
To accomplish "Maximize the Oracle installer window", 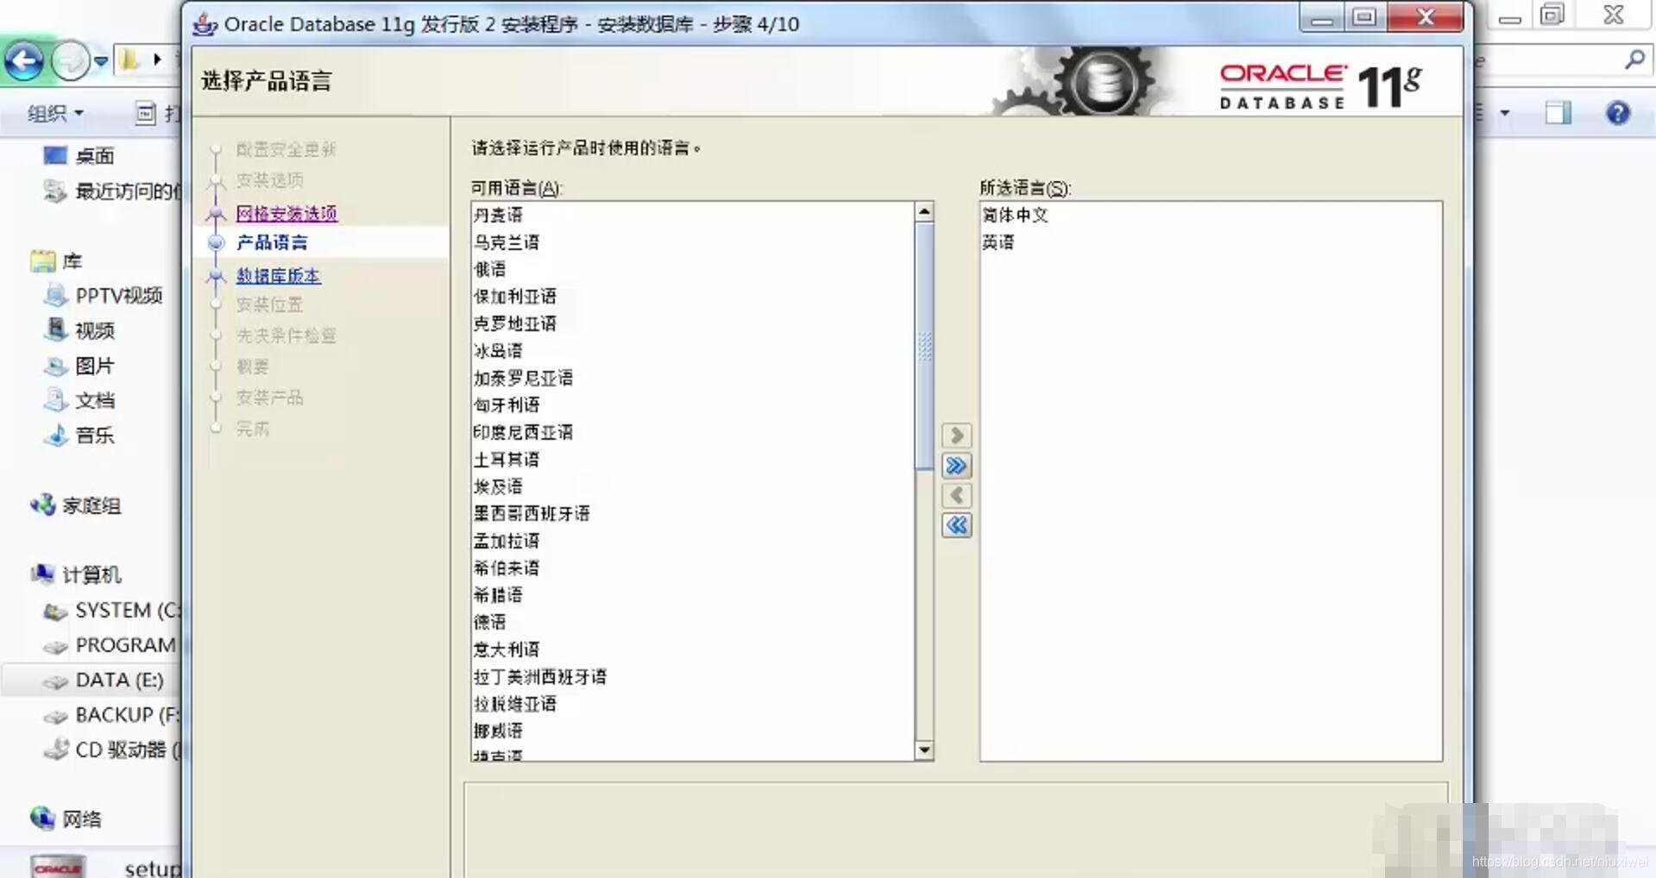I will coord(1364,17).
